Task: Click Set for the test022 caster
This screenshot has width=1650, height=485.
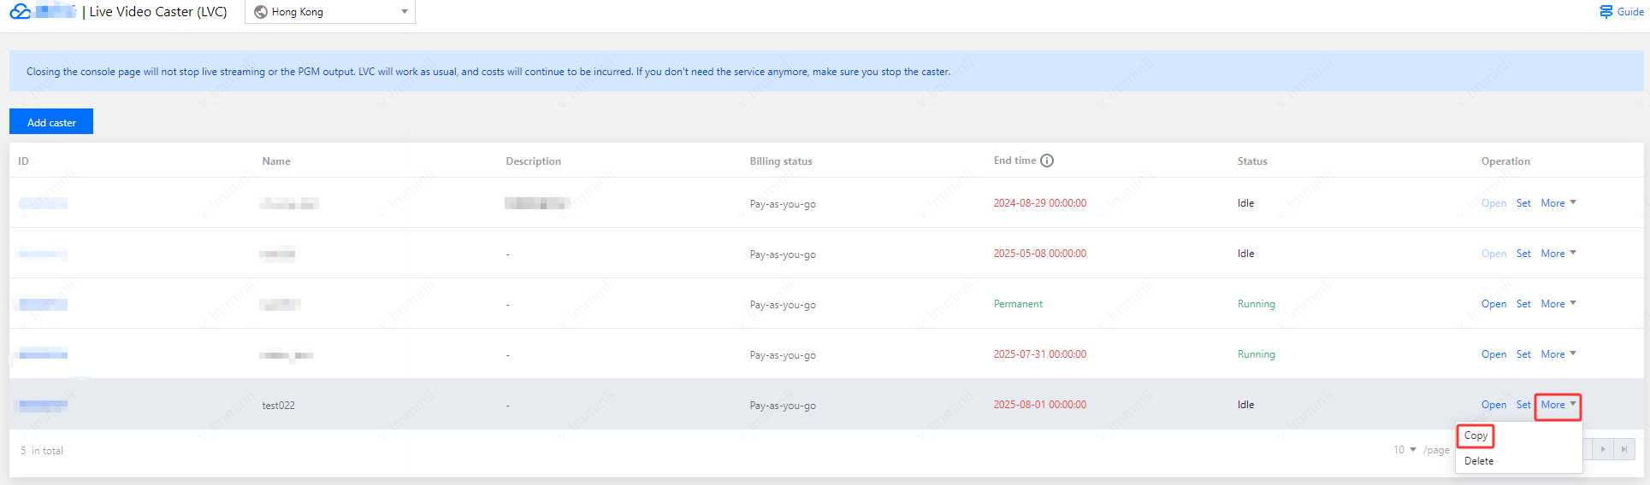Action: coord(1523,405)
